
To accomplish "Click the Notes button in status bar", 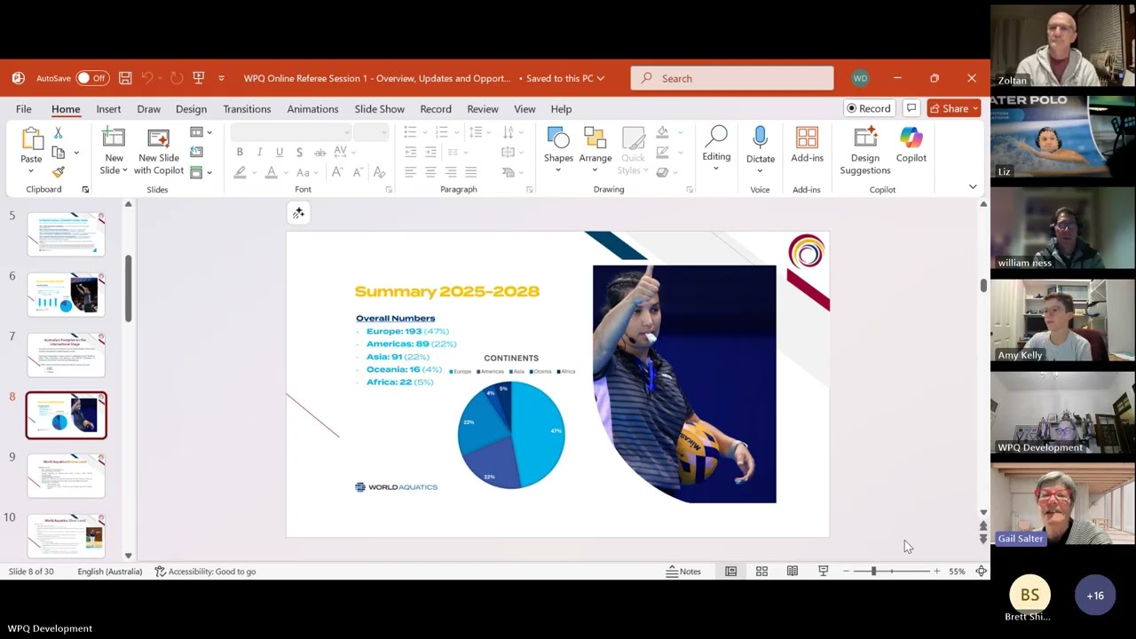I will (683, 572).
